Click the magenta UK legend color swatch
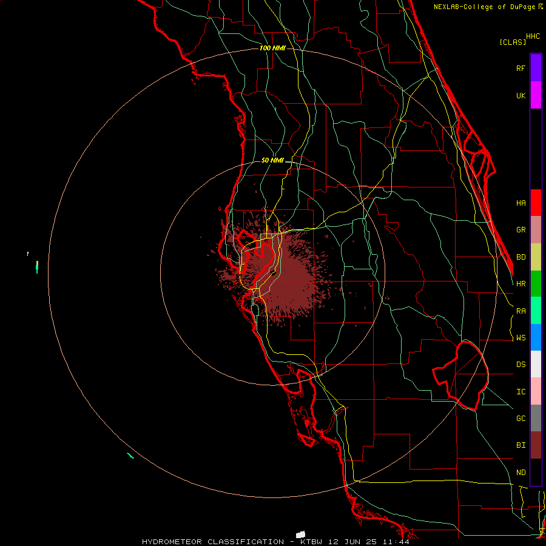The height and width of the screenshot is (546, 546). [536, 95]
